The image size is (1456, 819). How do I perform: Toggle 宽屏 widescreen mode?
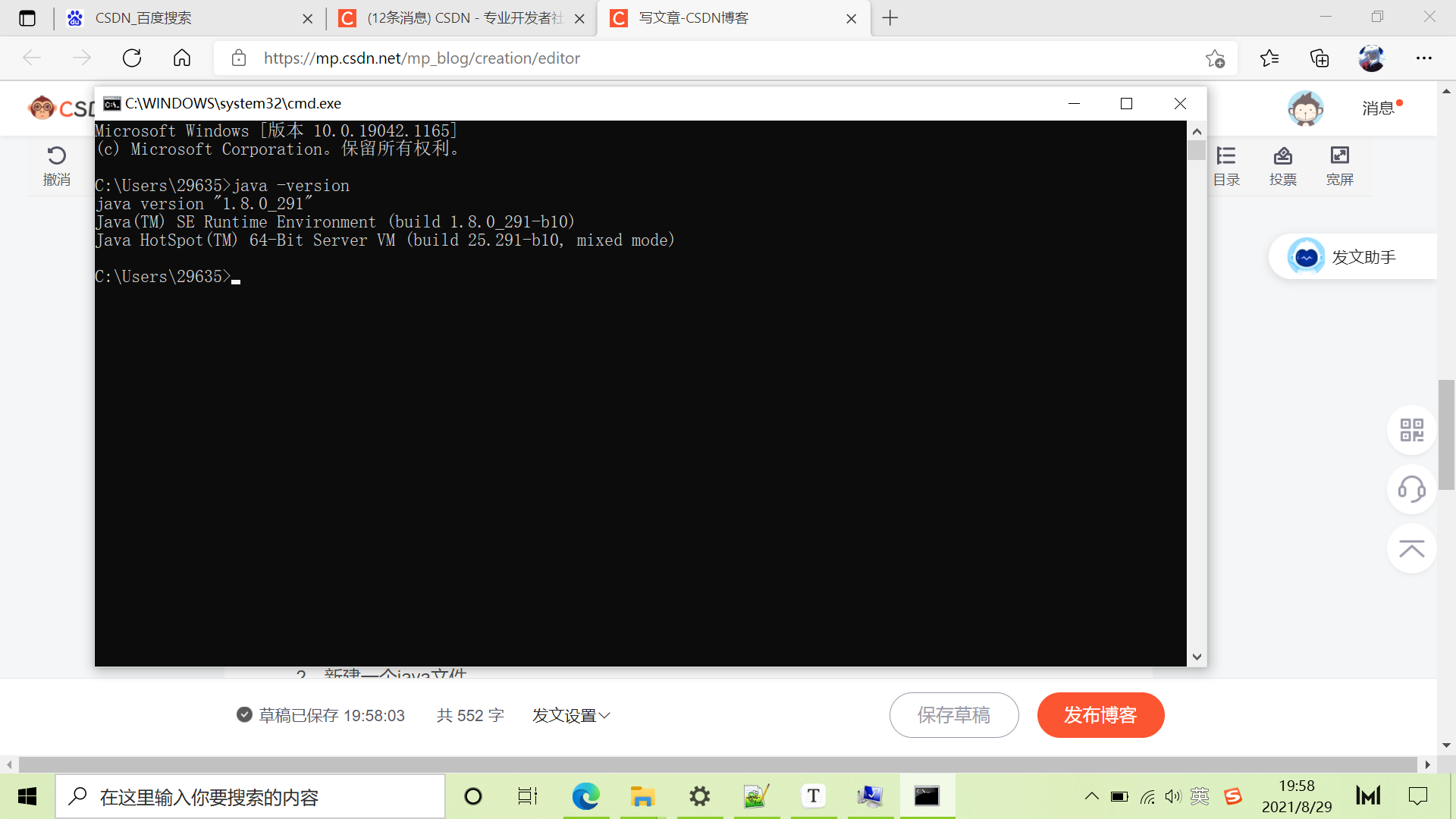(1339, 156)
